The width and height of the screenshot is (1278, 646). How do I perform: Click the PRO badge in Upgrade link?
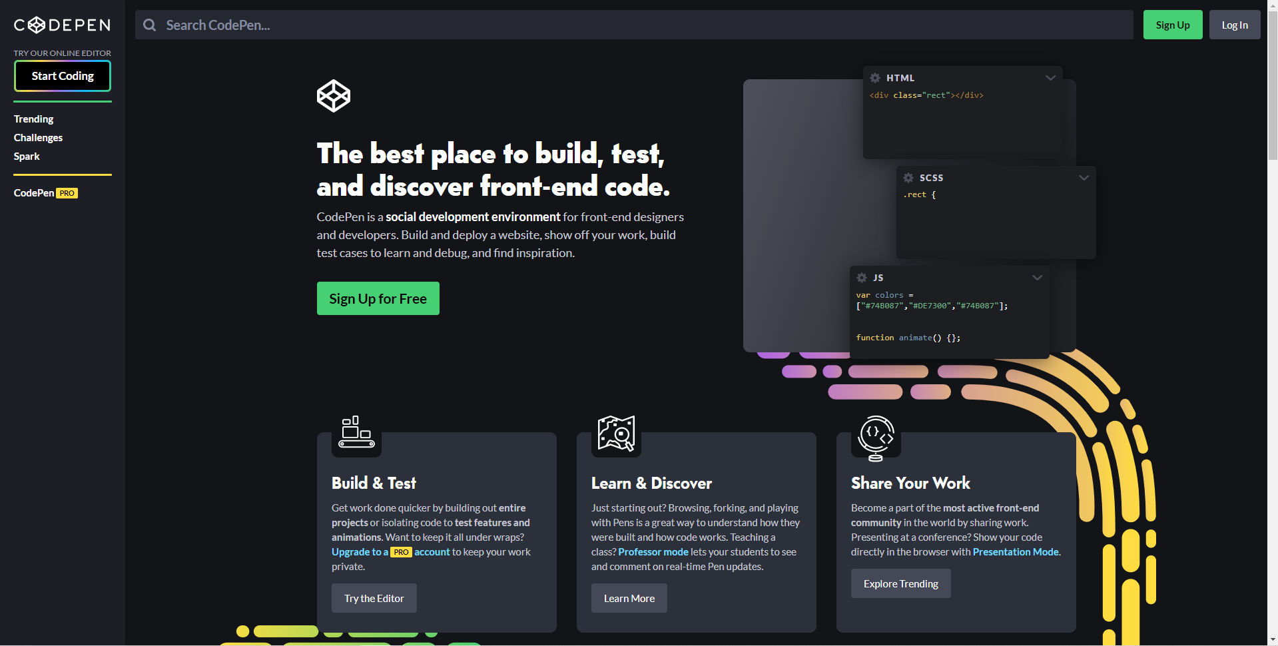pos(401,552)
